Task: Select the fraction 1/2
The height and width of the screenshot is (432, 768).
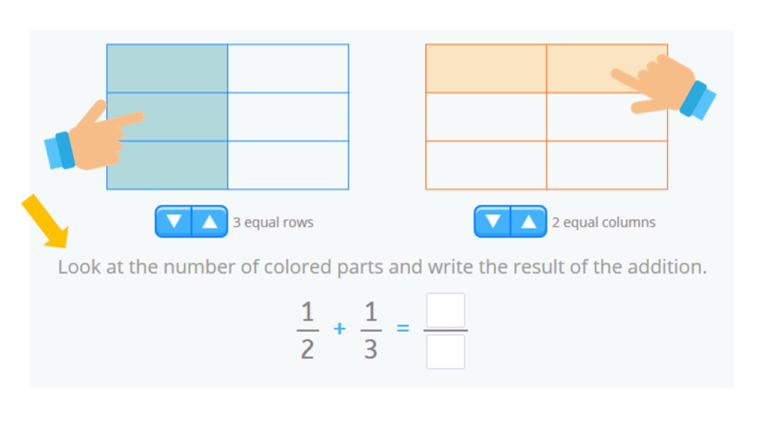Action: click(x=307, y=329)
